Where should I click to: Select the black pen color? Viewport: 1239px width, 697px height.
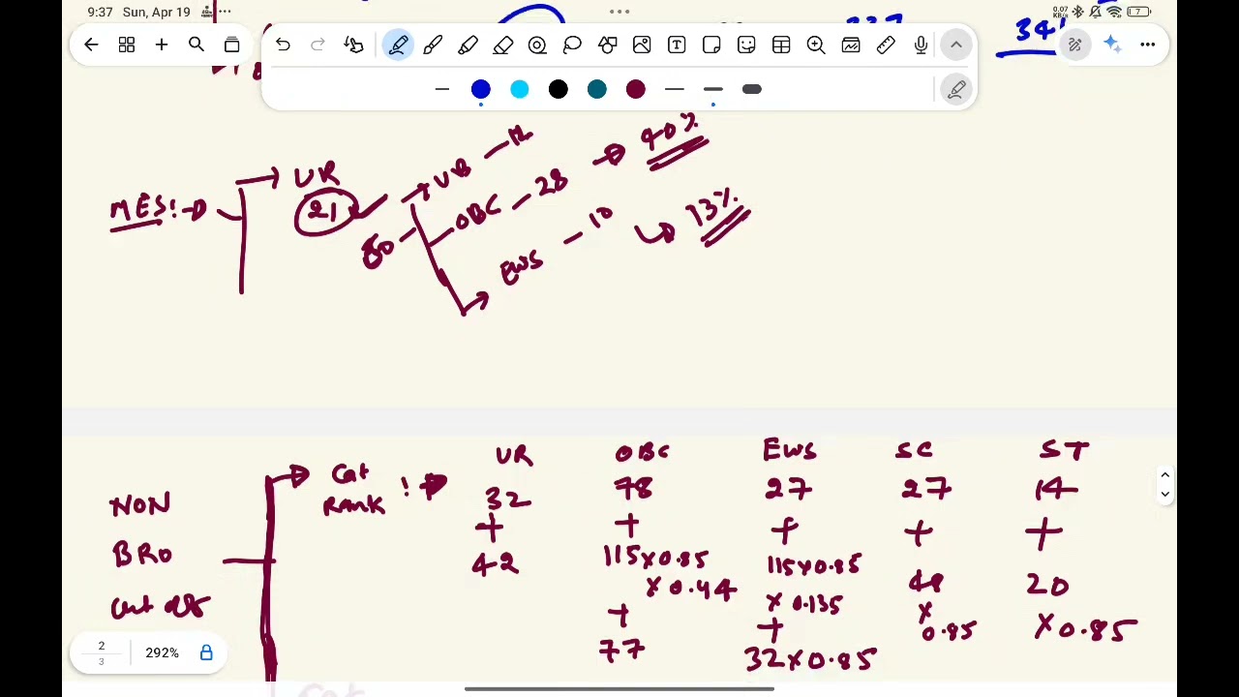click(x=559, y=90)
